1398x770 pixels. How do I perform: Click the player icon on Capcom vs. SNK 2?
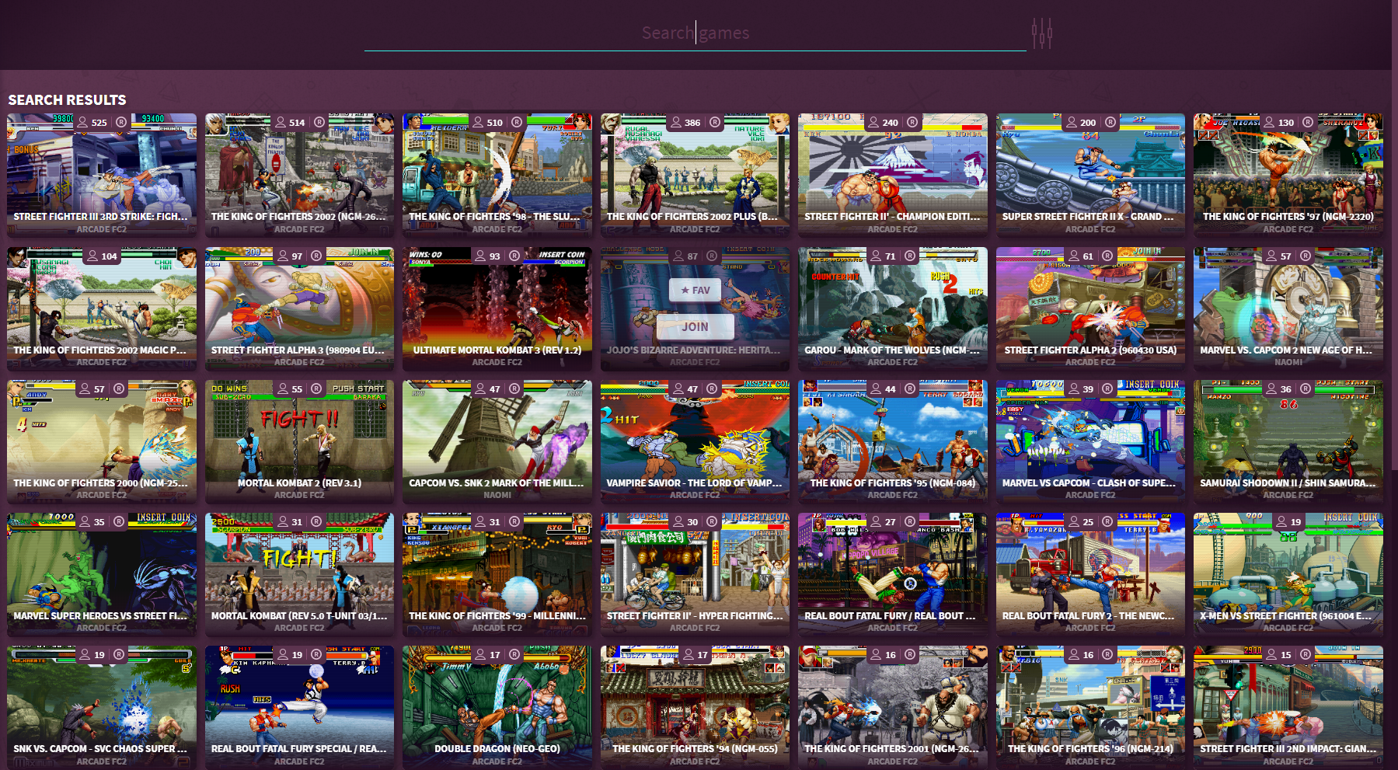click(480, 389)
